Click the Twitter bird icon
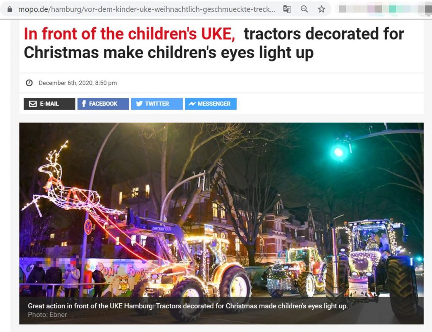 point(139,104)
